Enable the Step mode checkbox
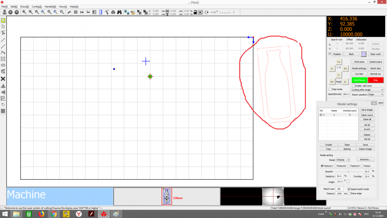The width and height of the screenshot is (387, 218). coord(331,89)
